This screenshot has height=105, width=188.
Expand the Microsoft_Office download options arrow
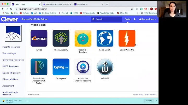(x=27, y=101)
